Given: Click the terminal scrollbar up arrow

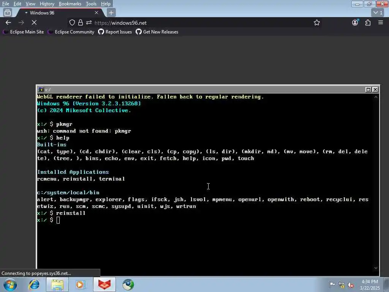Looking at the screenshot, I should click(x=376, y=97).
